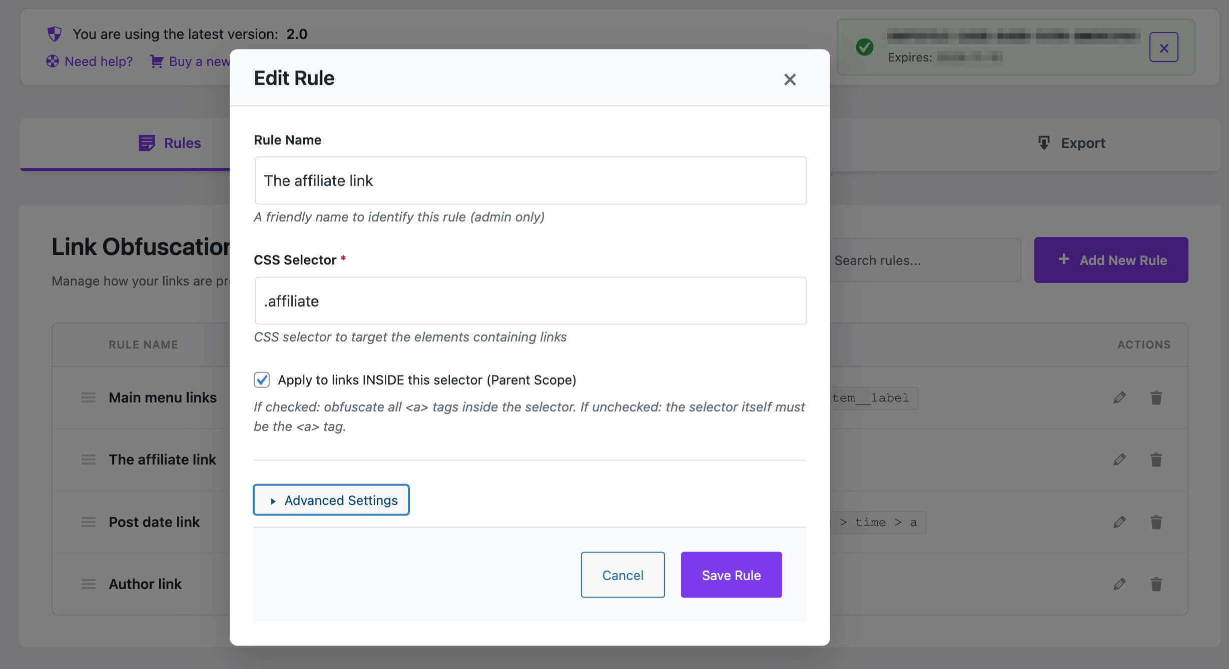Expand Advanced Settings section
This screenshot has width=1229, height=669.
(x=331, y=500)
